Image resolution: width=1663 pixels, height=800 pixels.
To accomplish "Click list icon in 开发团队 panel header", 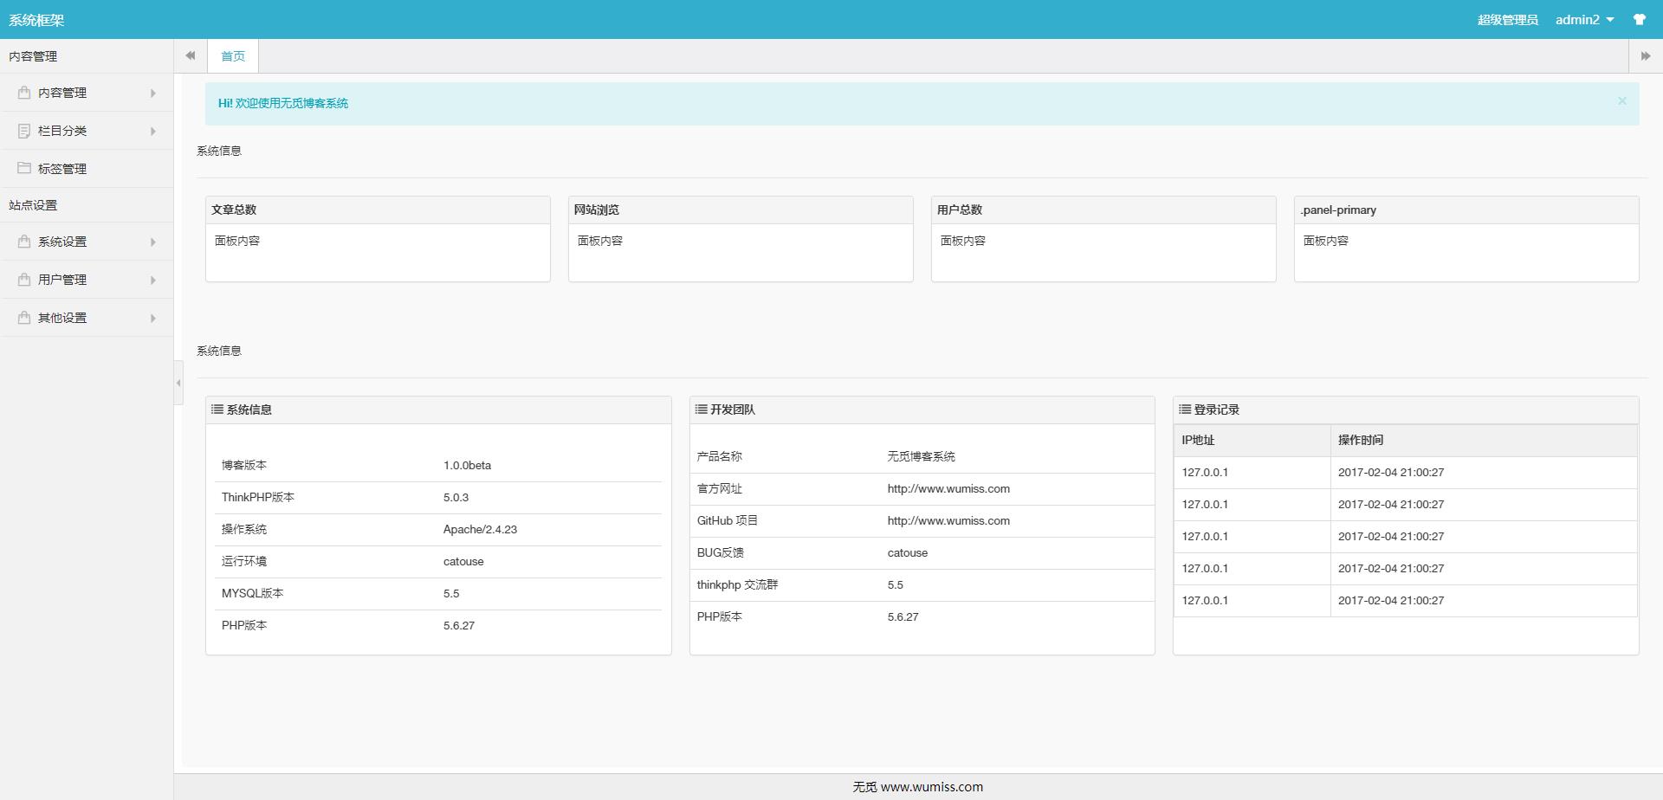I will tap(702, 410).
